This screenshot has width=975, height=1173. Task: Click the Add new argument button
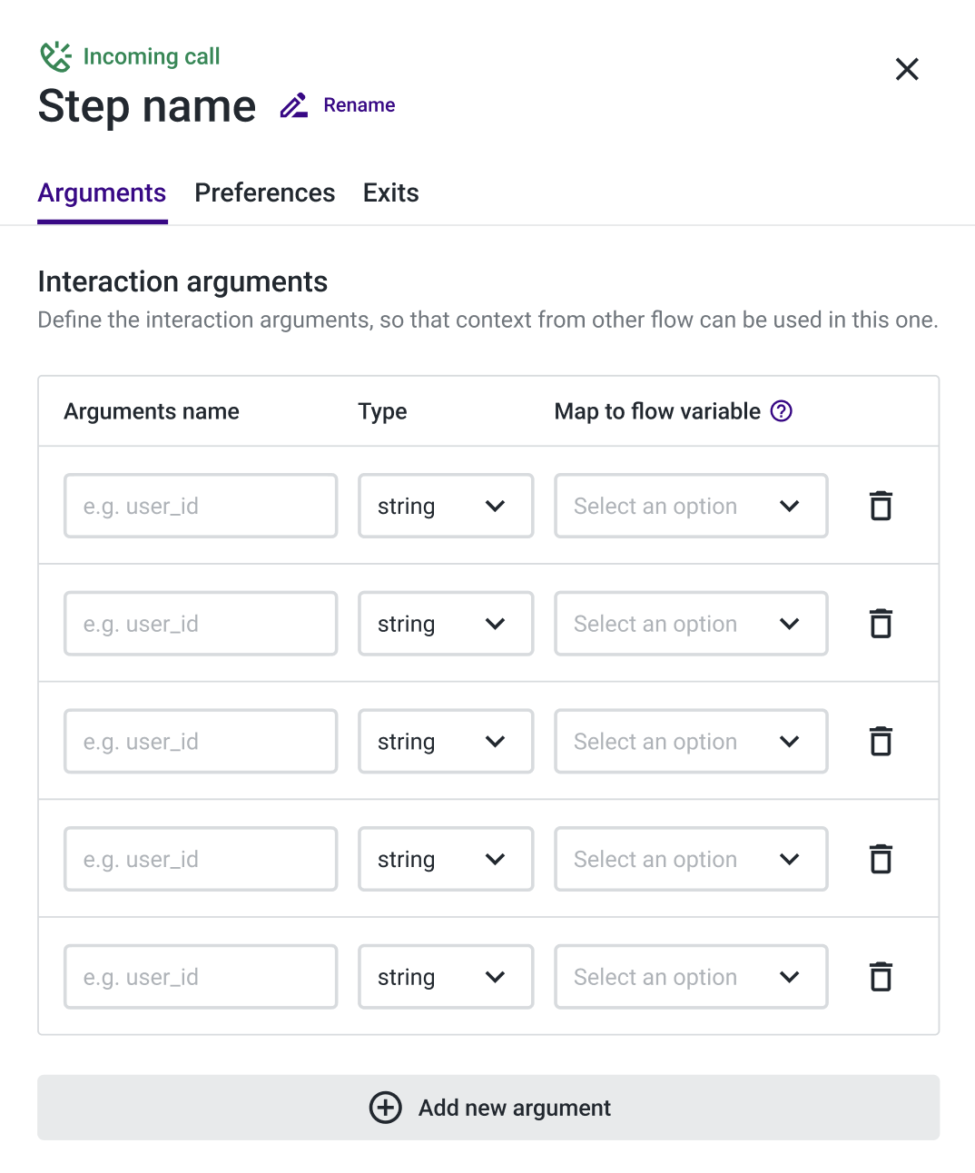488,1108
